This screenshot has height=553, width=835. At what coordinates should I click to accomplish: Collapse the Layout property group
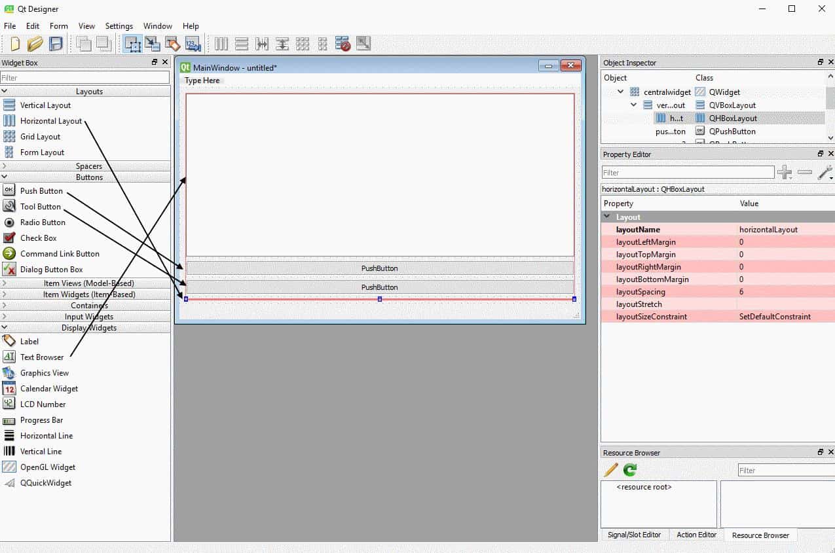[607, 217]
